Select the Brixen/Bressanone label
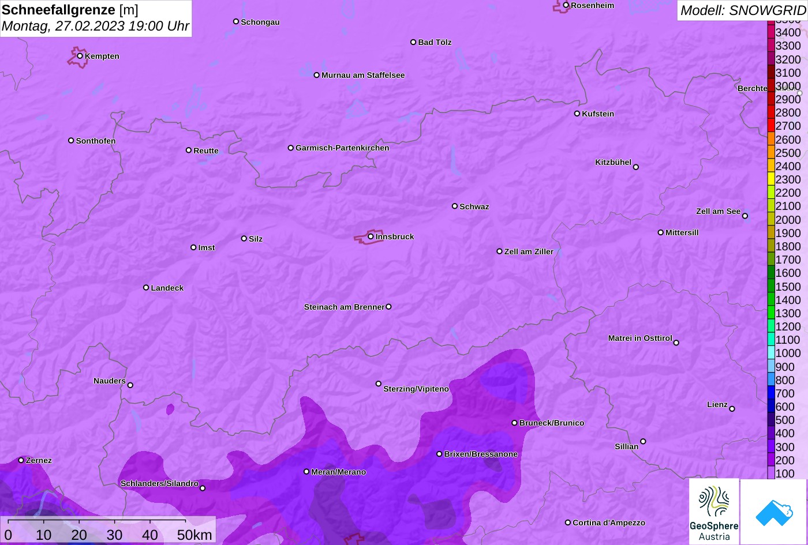Image resolution: width=808 pixels, height=545 pixels. point(481,454)
